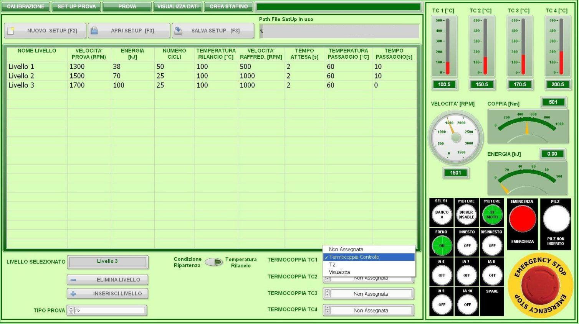Click the plus icon on INSERISCI LIVELLO
579x324 pixels.
pyautogui.click(x=73, y=294)
